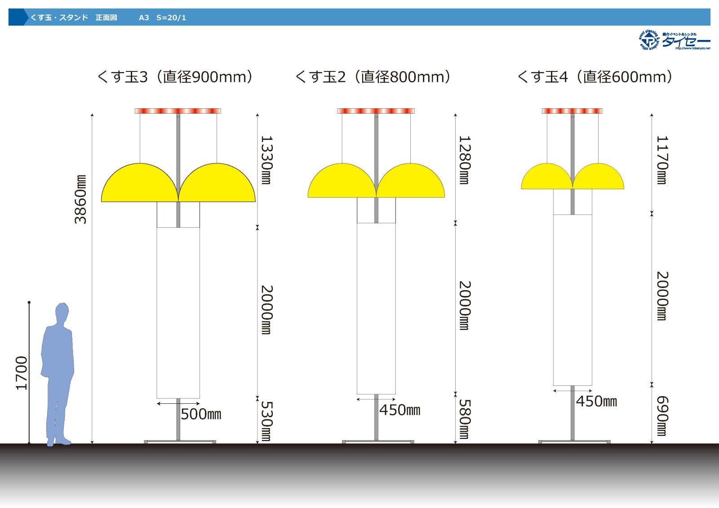
Task: Select red striped top bar of くす玉3
Action: (178, 111)
